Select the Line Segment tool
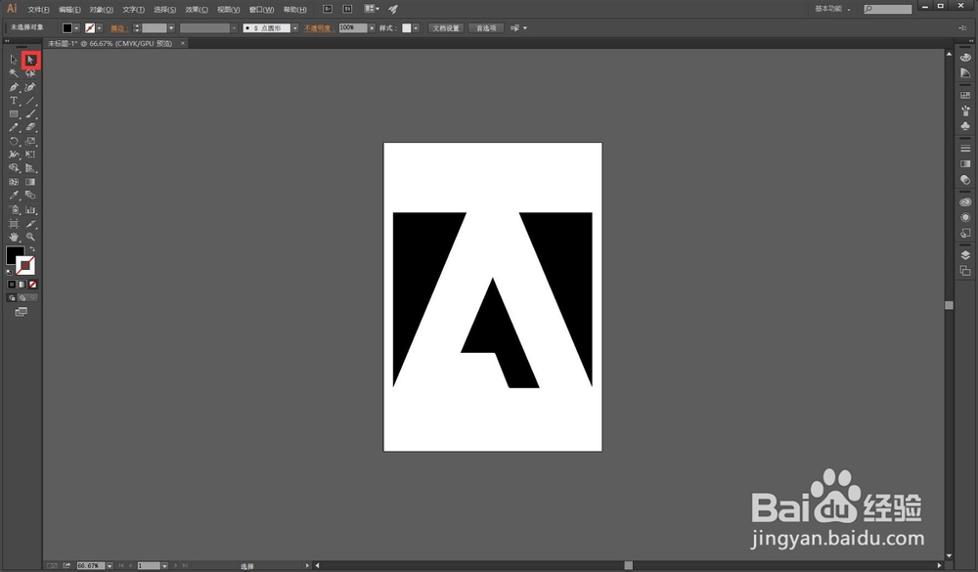 [x=30, y=101]
